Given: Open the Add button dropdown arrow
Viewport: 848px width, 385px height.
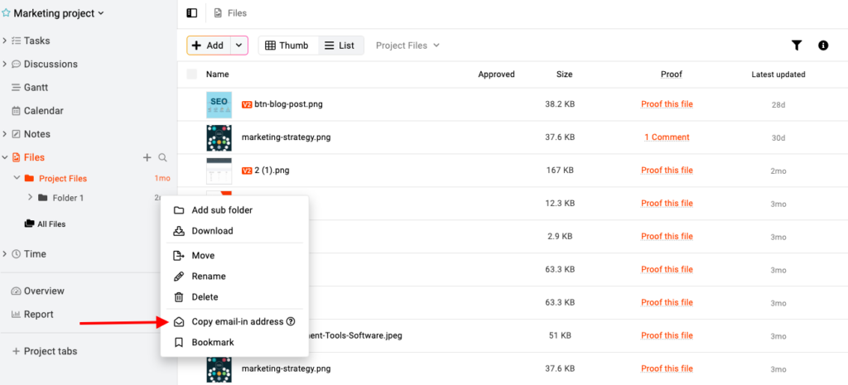Looking at the screenshot, I should tap(238, 46).
